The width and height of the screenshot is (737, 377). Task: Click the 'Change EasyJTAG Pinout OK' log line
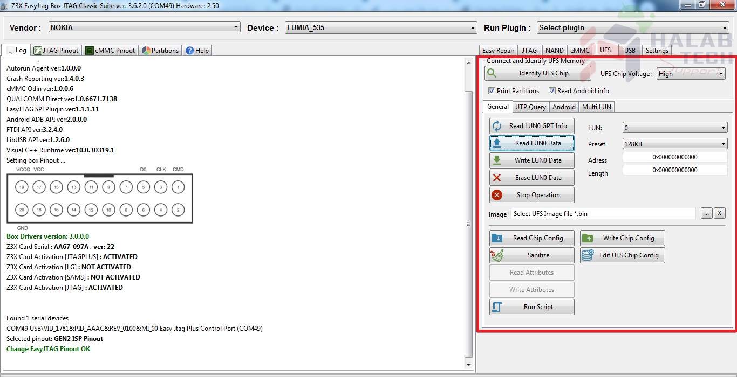pos(49,349)
